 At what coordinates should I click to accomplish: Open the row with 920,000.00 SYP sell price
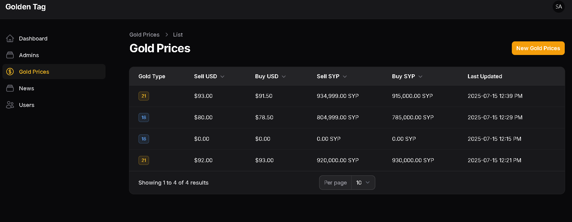tap(347, 160)
